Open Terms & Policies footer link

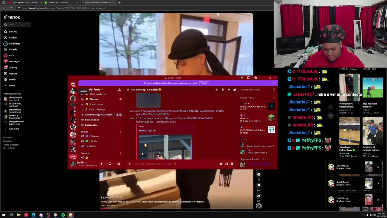click(11, 145)
